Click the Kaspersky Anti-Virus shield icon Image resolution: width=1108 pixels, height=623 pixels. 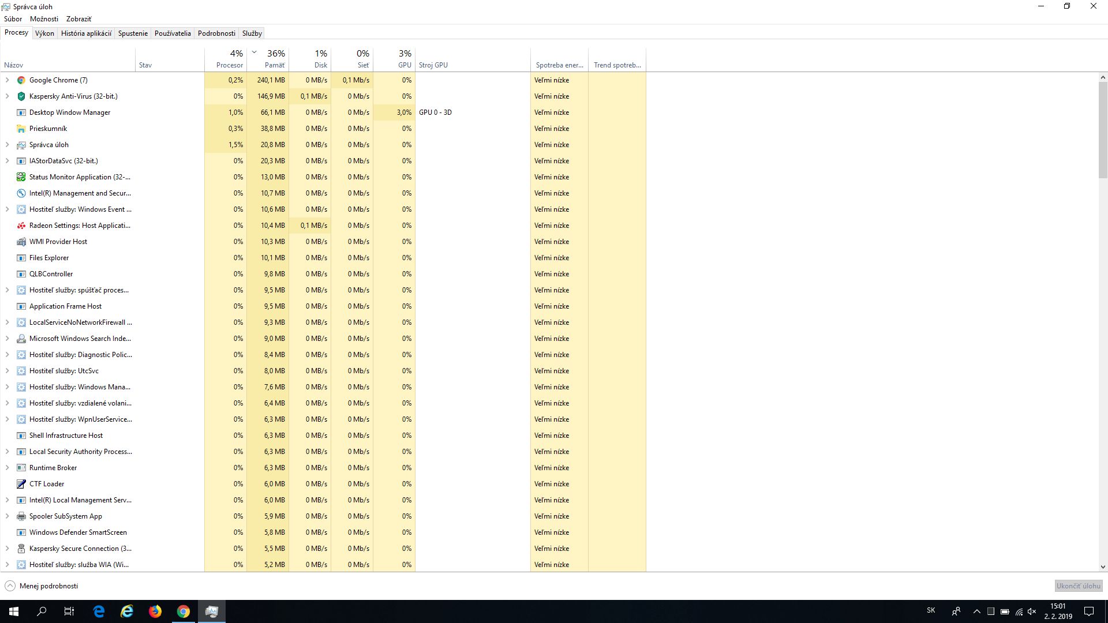(21, 96)
